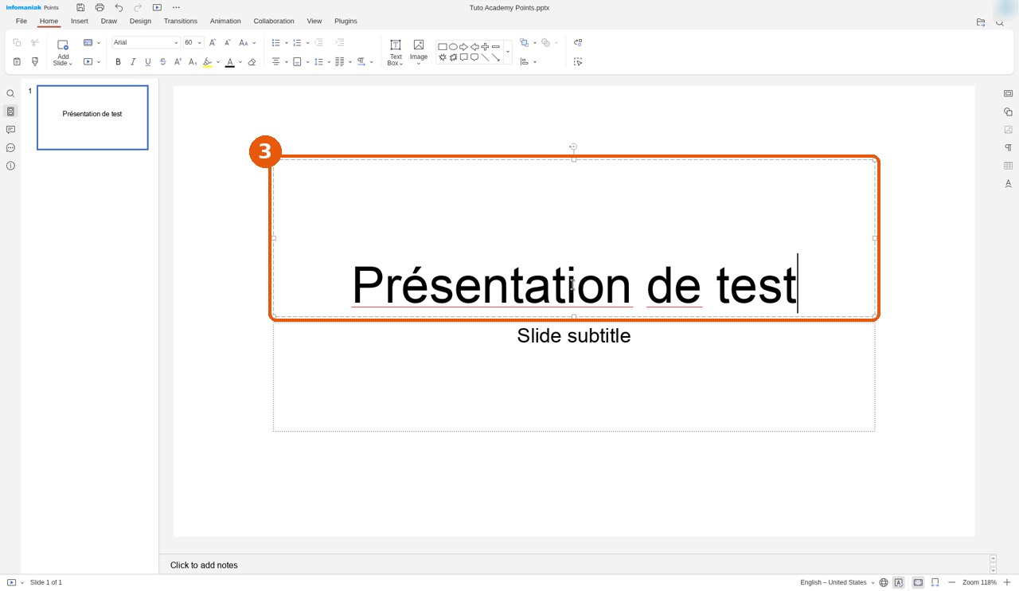Click the Copy style paintbrush icon
Viewport: 1019px width, 591px height.
(35, 61)
